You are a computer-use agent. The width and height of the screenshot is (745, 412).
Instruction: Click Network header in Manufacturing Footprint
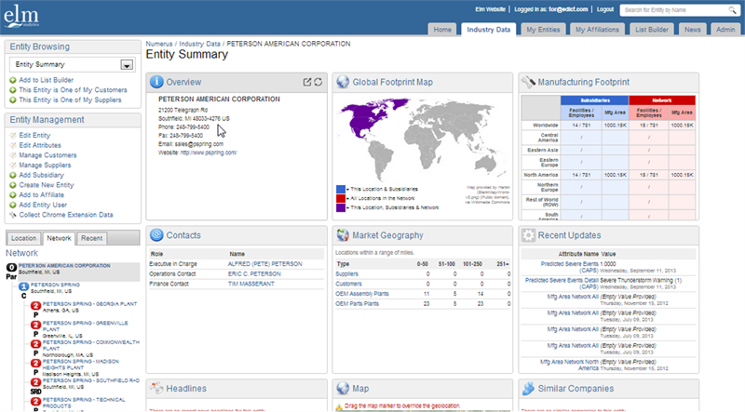pos(662,100)
